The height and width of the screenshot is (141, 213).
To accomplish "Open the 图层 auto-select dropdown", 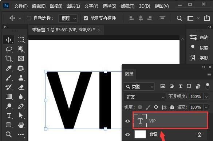I will [x=68, y=18].
